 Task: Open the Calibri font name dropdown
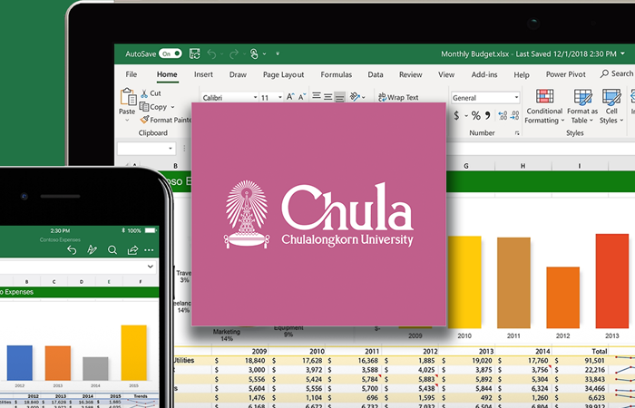pyautogui.click(x=256, y=98)
